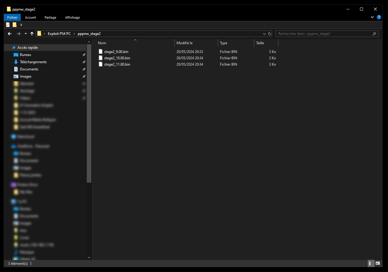Click the pin icon beside Bureau
Viewport: 388px width, 272px height.
tap(84, 55)
